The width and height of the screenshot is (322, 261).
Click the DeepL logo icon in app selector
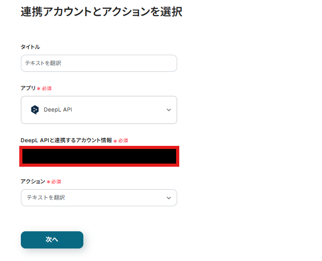35,110
